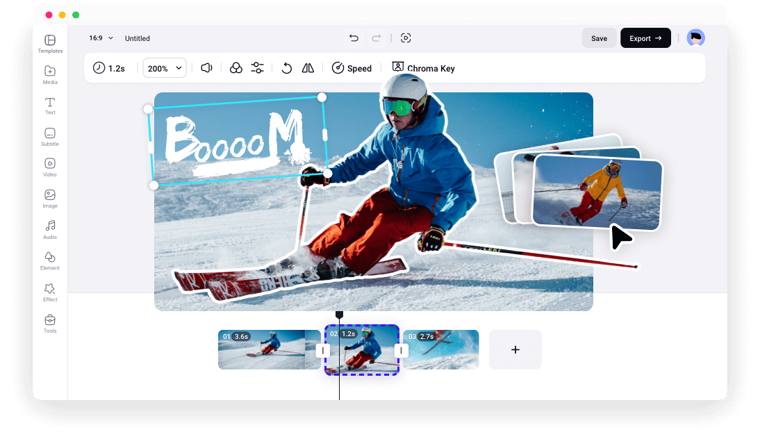Click the Untitled project name
The height and width of the screenshot is (441, 760).
(137, 38)
